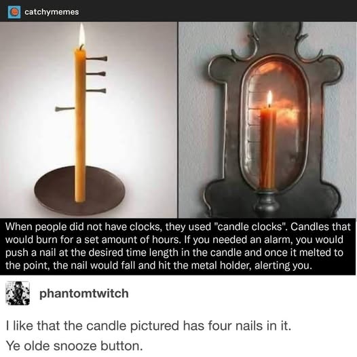Click the dark header bar beside catchymemes
Image resolution: width=357 pixels, height=357 pixels.
pos(218,11)
